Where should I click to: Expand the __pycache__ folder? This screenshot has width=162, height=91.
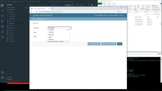pos(12,14)
